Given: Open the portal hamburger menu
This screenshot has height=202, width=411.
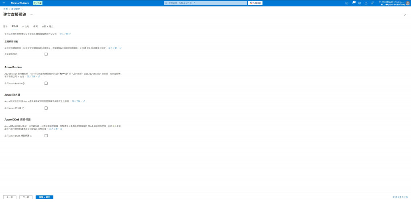Looking at the screenshot, I should tap(4, 3).
